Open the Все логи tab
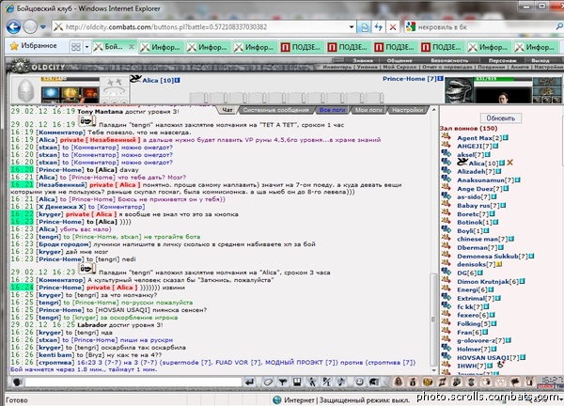 [332, 110]
